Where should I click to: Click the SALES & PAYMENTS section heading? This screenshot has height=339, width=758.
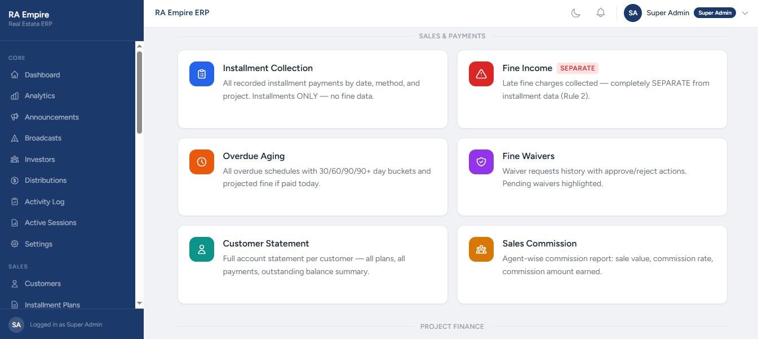(x=452, y=36)
